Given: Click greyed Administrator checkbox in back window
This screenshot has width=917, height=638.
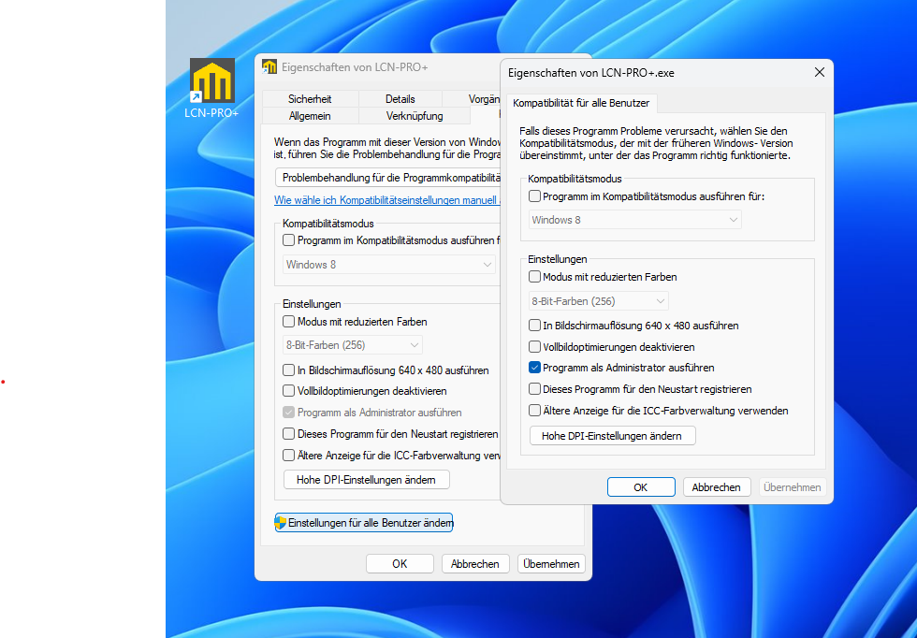Looking at the screenshot, I should click(x=289, y=413).
